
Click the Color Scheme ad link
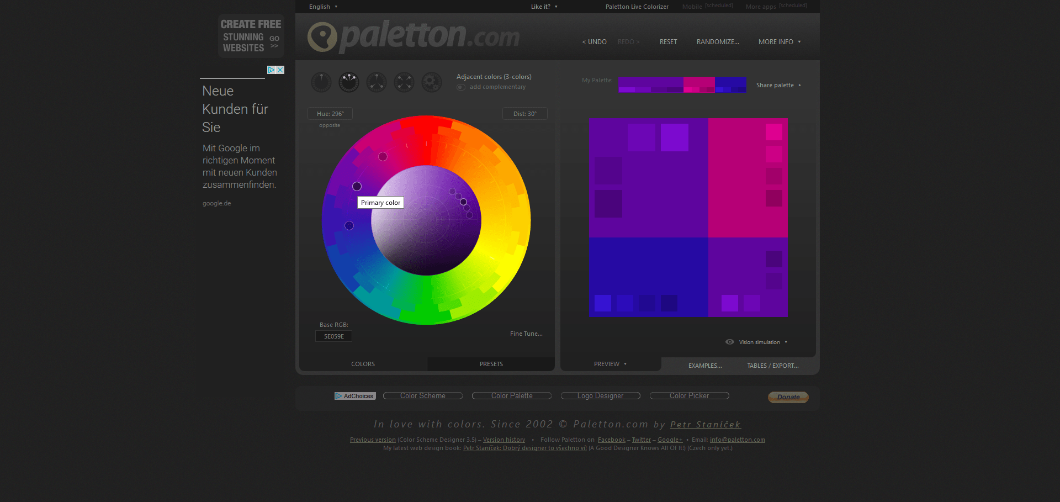tap(423, 396)
